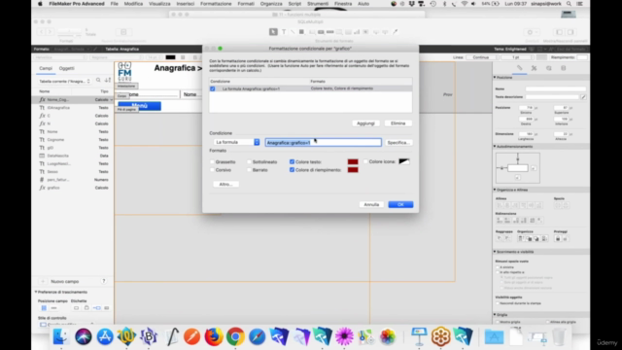Open the Colore di riempimento red swatch
The image size is (622, 350).
(x=353, y=170)
